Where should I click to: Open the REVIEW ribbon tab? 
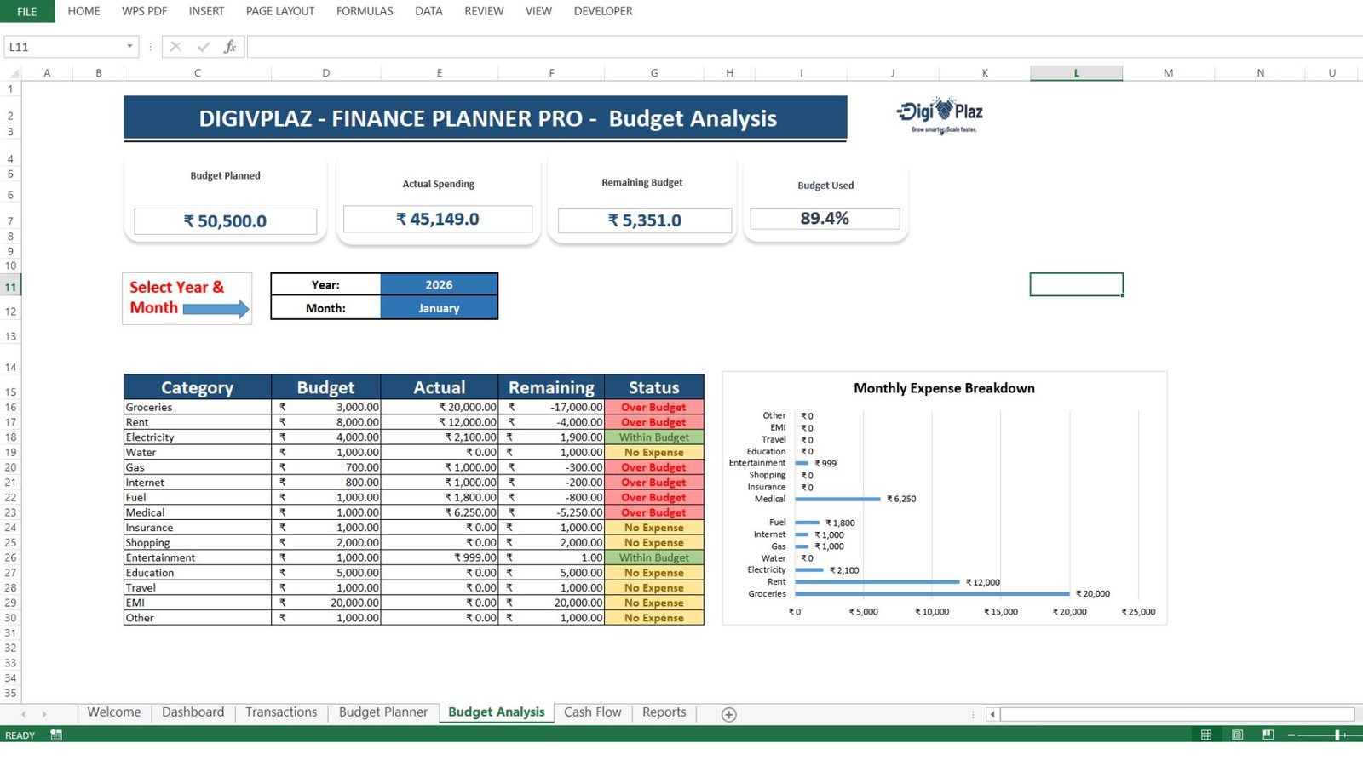[x=484, y=11]
